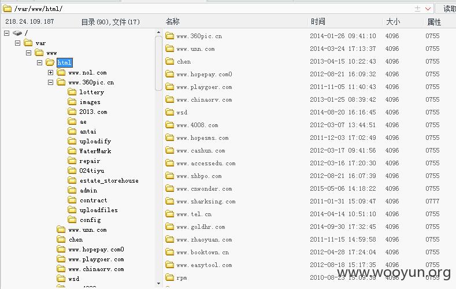Select timestamp 2015-05-06 14:18:22
Image resolution: width=456 pixels, height=289 pixels.
[x=343, y=188]
